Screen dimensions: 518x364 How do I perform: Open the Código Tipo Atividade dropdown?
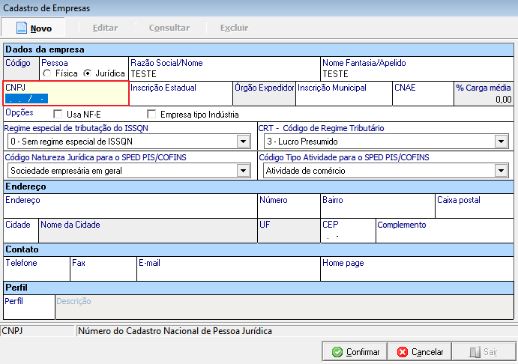[501, 171]
